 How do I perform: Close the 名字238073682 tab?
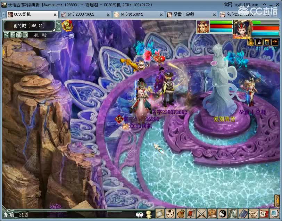[108, 15]
